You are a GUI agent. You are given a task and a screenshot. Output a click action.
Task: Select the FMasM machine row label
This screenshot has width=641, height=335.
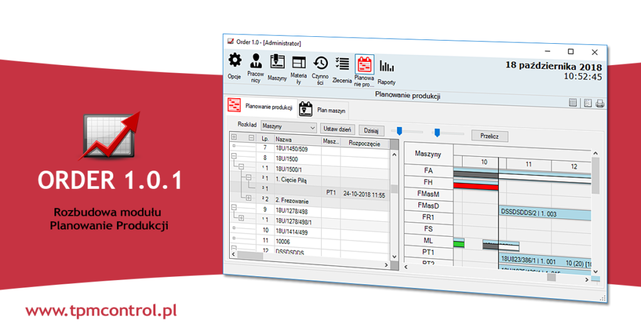point(428,194)
